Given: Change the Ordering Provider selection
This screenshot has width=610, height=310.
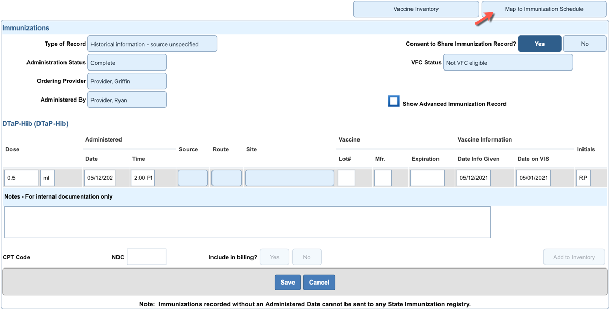Looking at the screenshot, I should click(x=127, y=81).
